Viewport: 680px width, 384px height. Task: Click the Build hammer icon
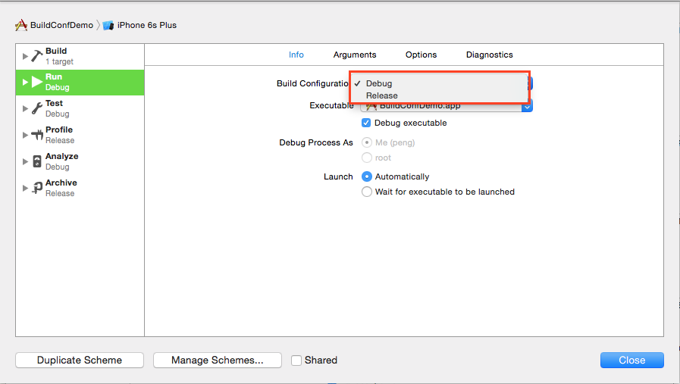(37, 56)
